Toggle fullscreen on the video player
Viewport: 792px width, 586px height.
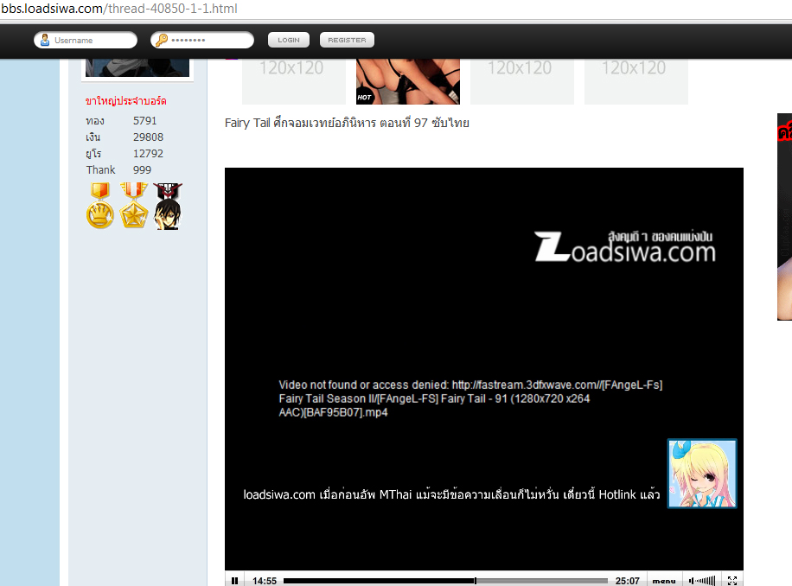click(x=731, y=581)
